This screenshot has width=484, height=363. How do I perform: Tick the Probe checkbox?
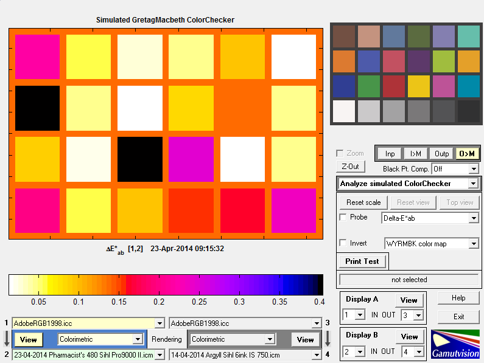coord(343,218)
